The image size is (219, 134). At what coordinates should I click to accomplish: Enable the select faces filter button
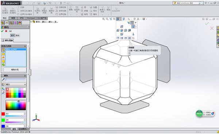[3, 54]
